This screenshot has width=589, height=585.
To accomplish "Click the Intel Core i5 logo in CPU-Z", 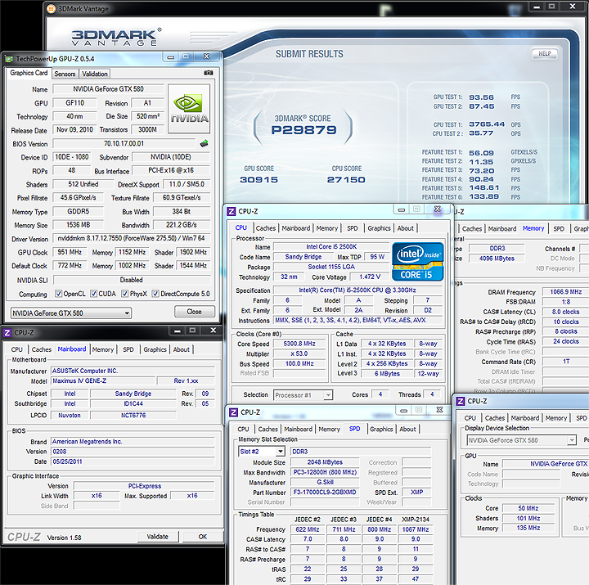I will (418, 262).
